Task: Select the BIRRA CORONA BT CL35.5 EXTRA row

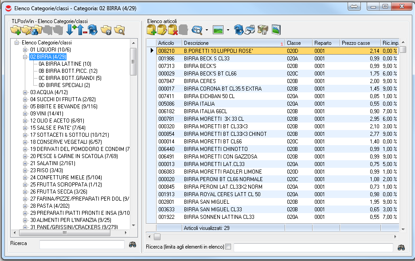Action: (x=223, y=89)
